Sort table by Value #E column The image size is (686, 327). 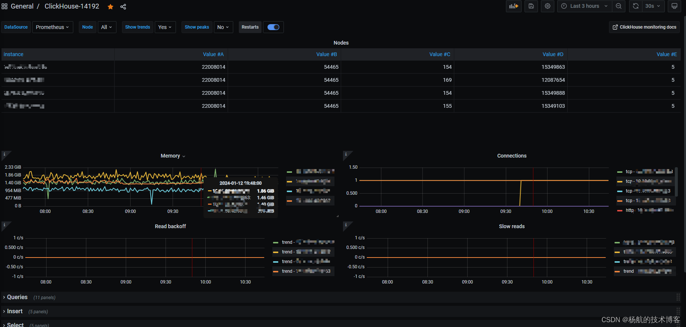click(667, 54)
